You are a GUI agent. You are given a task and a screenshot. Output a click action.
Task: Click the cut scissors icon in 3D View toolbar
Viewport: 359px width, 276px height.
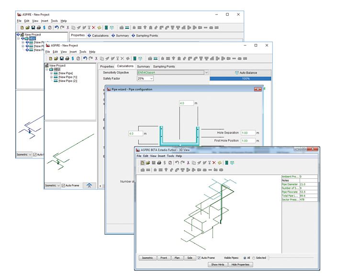(x=188, y=163)
